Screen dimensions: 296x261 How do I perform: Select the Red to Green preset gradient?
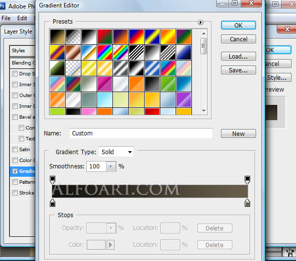105,36
